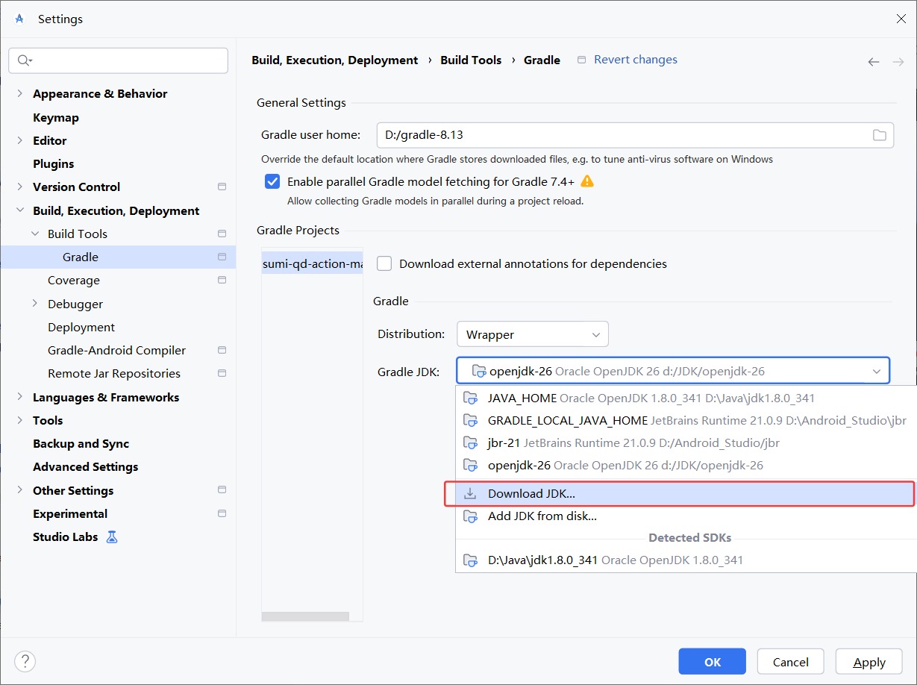Collapse the Build Tools node
This screenshot has width=917, height=685.
[x=35, y=234]
